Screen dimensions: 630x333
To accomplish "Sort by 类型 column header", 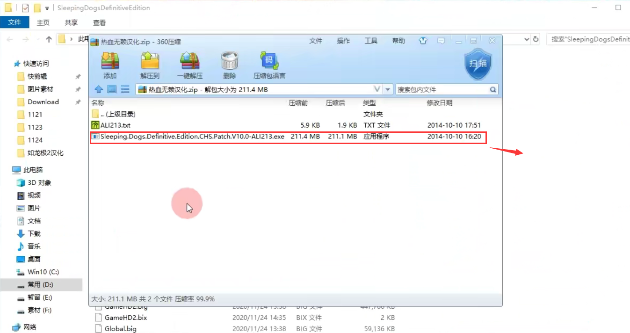I will (369, 103).
